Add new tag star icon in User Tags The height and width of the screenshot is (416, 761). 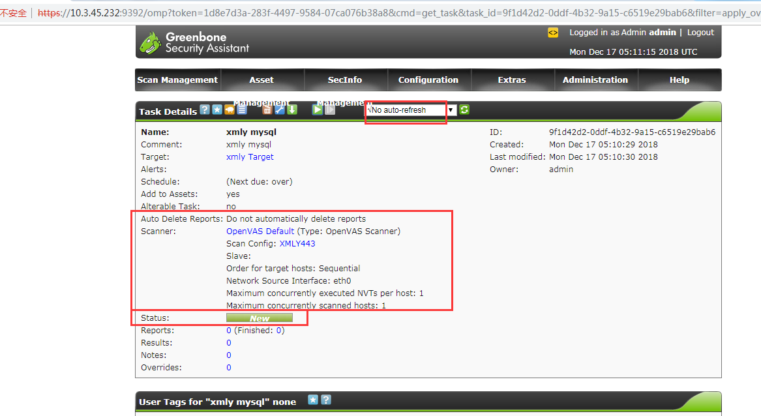pos(313,400)
